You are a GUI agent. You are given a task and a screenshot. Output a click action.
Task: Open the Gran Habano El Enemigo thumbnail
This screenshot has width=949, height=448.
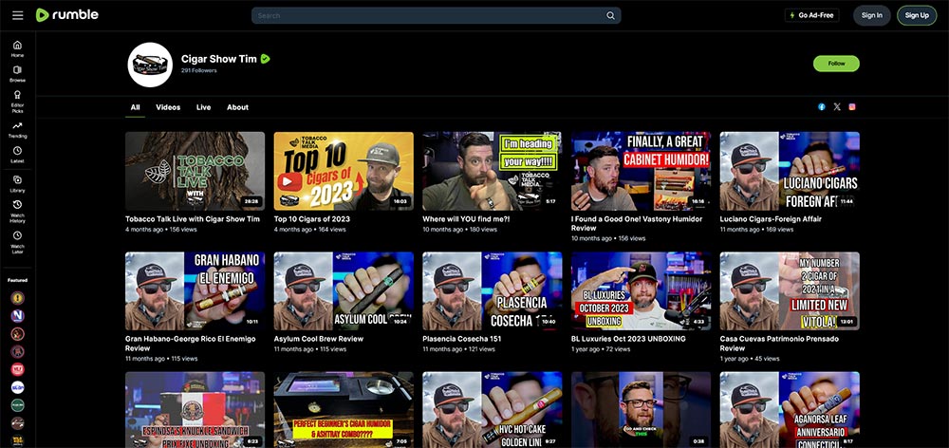(x=195, y=290)
